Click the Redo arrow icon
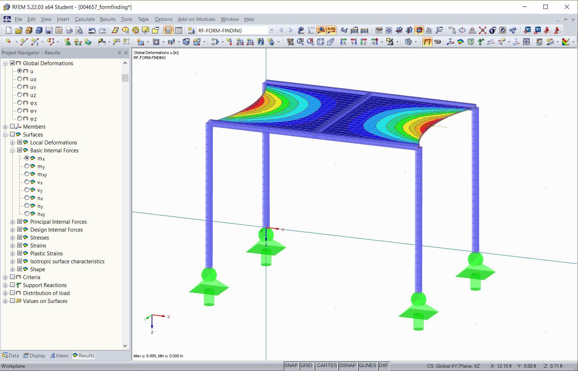 click(x=102, y=30)
